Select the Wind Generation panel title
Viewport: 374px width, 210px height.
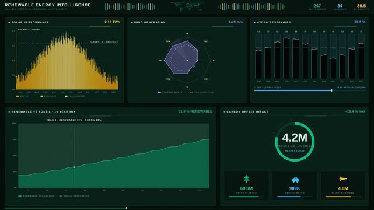(149, 22)
